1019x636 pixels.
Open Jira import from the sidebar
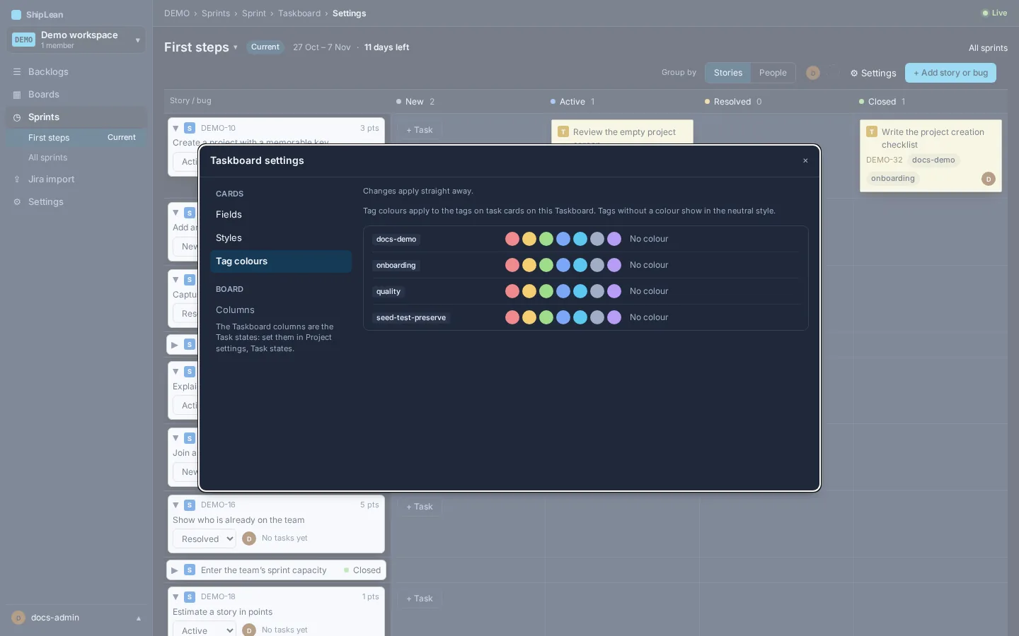(x=76, y=179)
